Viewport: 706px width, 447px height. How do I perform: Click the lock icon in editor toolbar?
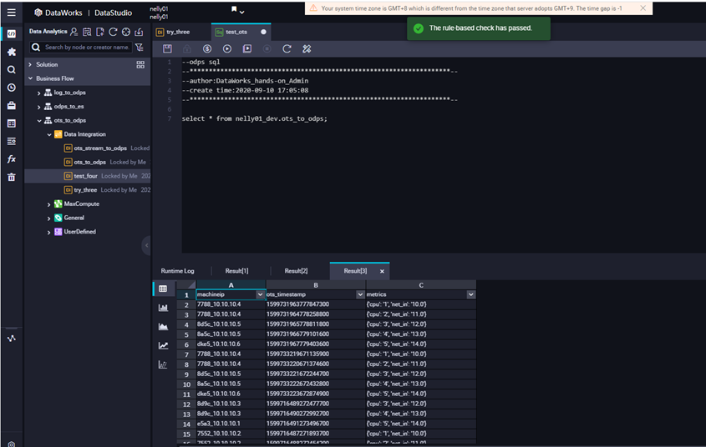point(187,48)
